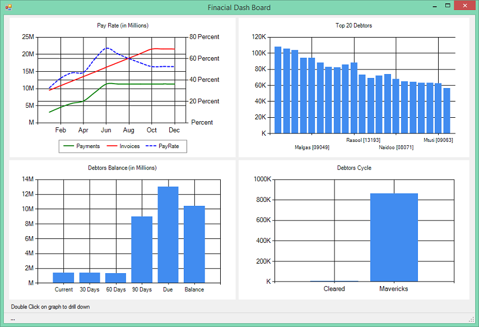Click the green Payments legend line marker
The image size is (479, 327).
coord(68,146)
